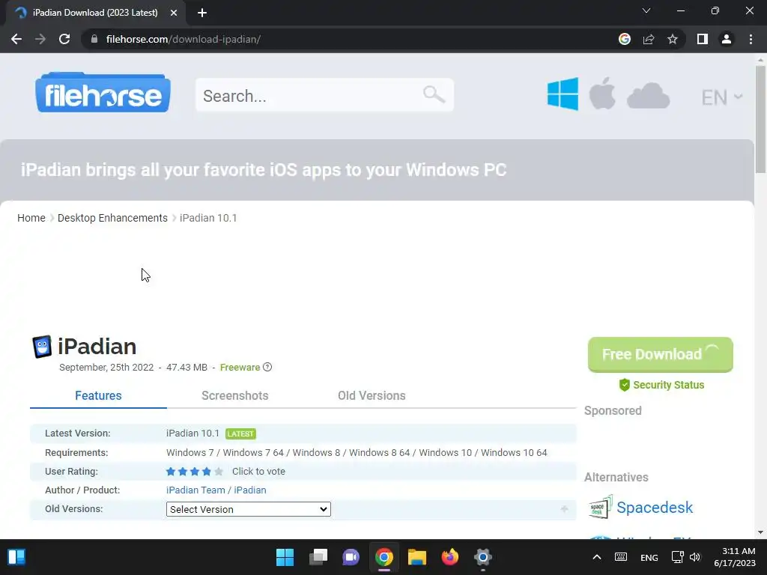Bookmark this page with the star icon
This screenshot has height=575, width=767.
coord(673,39)
